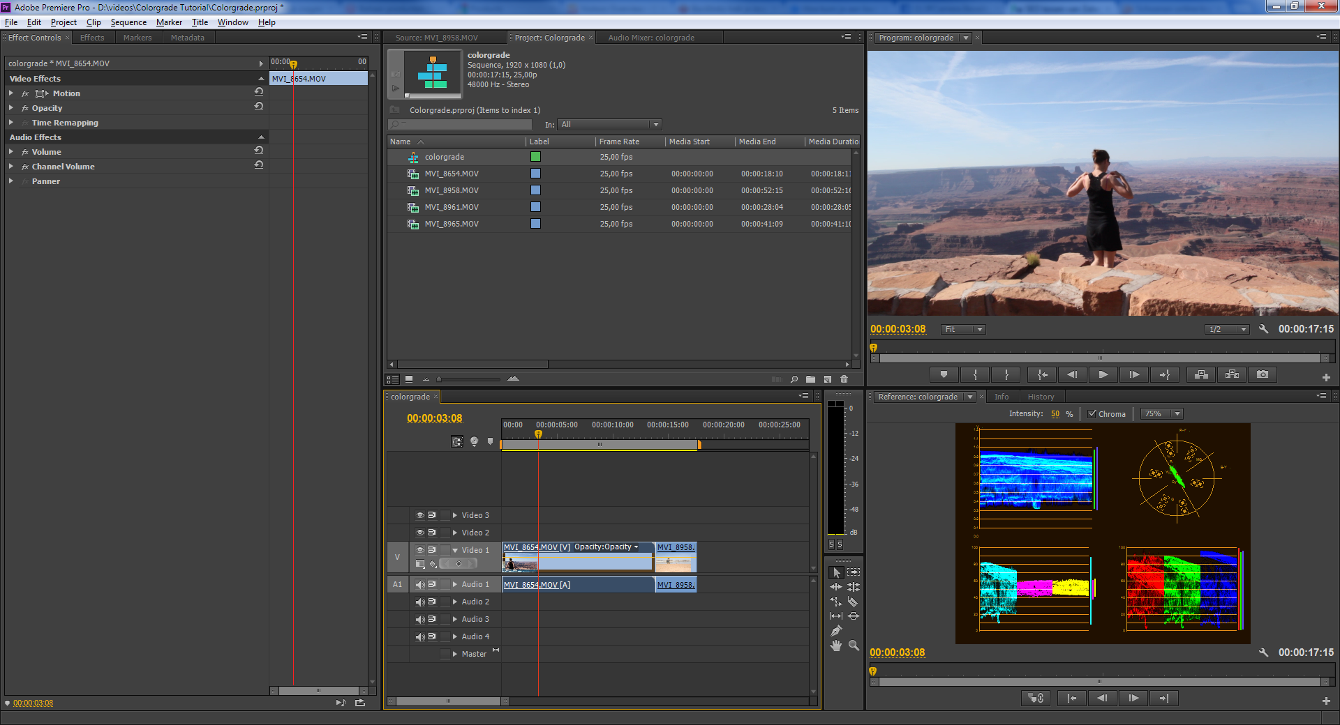Select the Rolling Edit tool

coord(853,587)
